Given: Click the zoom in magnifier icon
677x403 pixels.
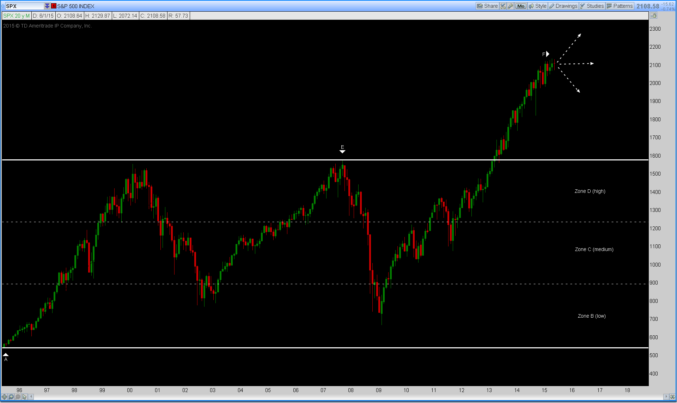Looking at the screenshot, I should (x=11, y=397).
